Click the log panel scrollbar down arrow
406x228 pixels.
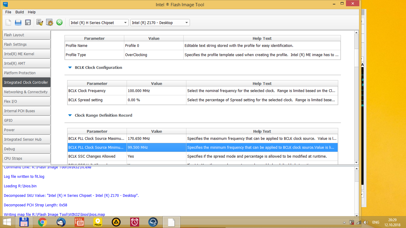tap(357, 215)
